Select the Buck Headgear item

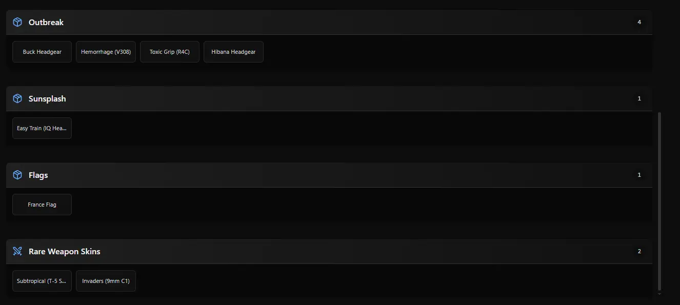pyautogui.click(x=42, y=52)
